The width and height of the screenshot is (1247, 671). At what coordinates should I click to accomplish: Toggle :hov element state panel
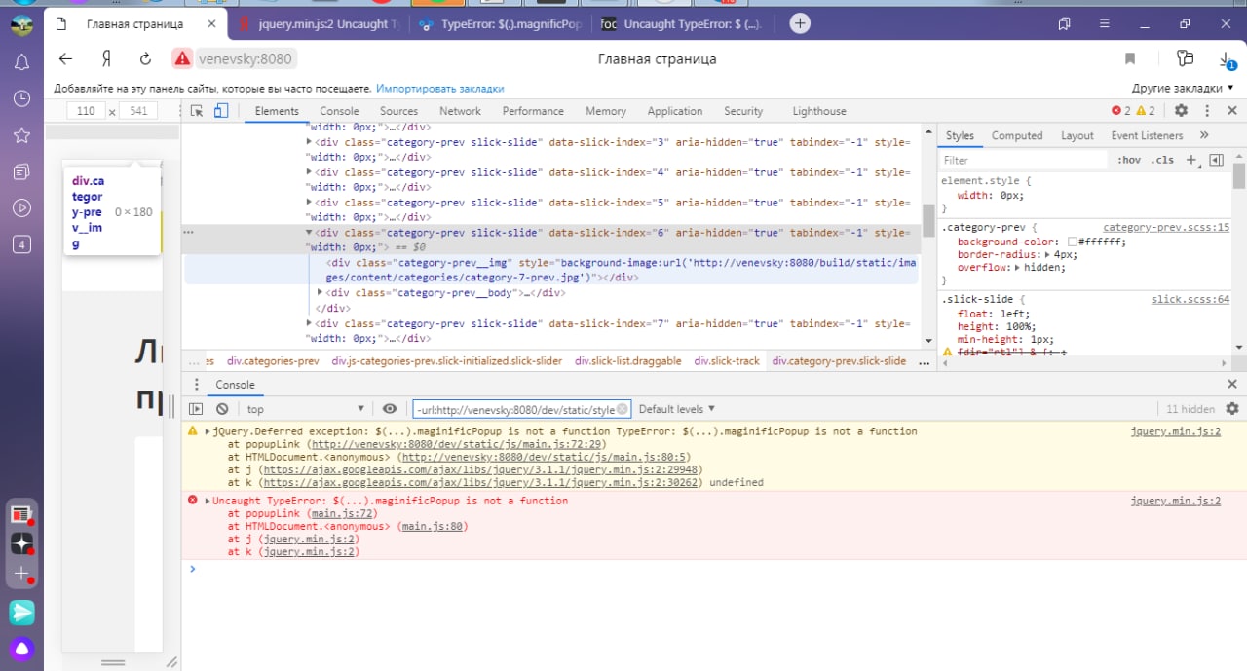1129,160
